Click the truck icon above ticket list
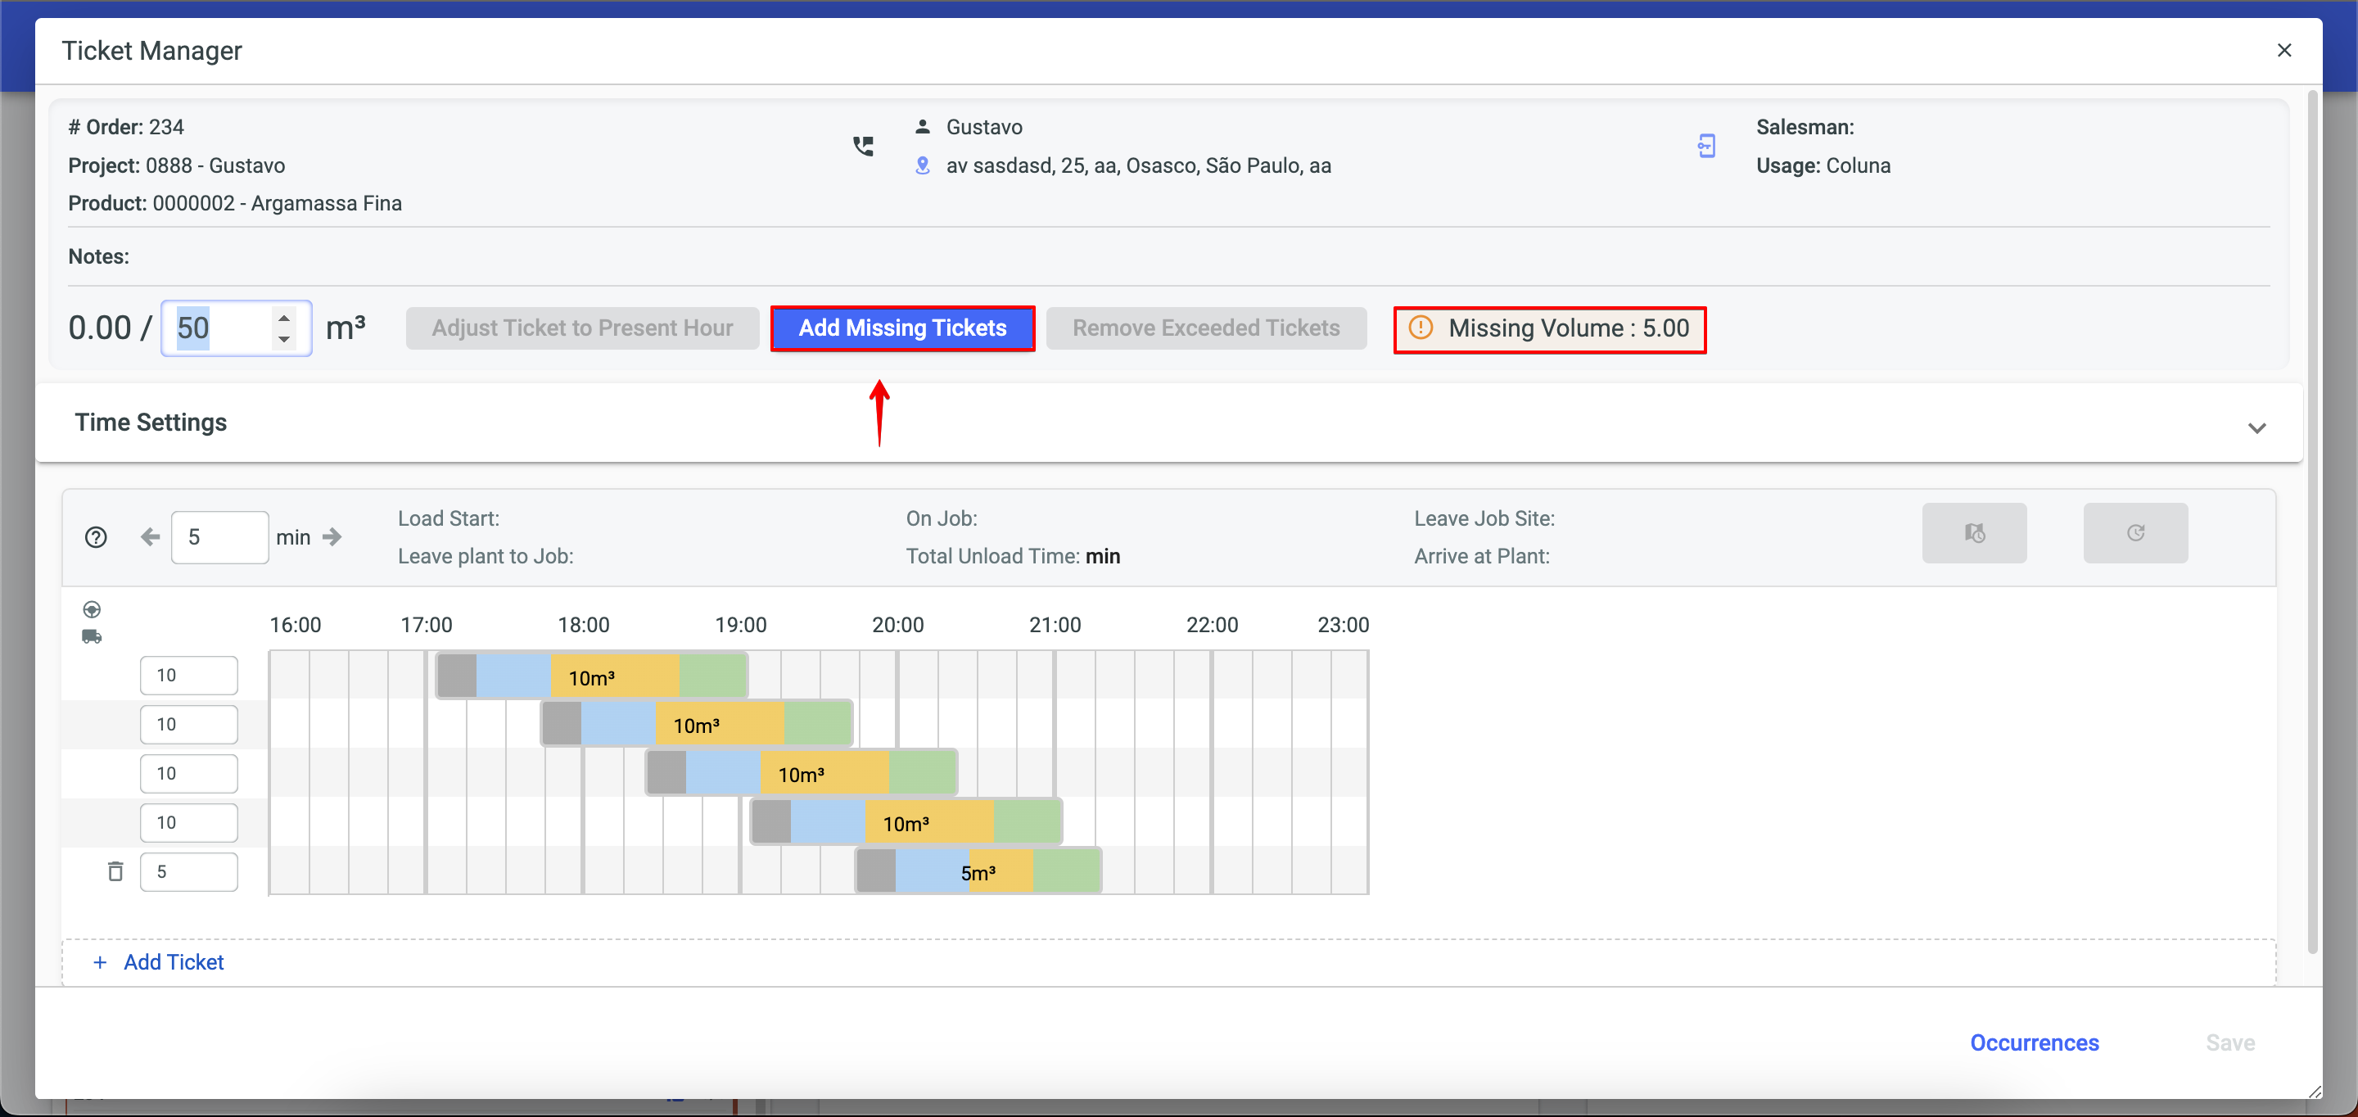2358x1117 pixels. 92,637
